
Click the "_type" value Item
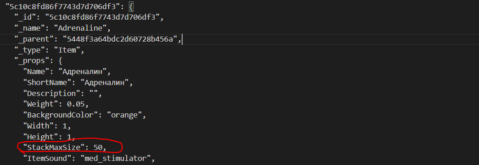tap(67, 50)
